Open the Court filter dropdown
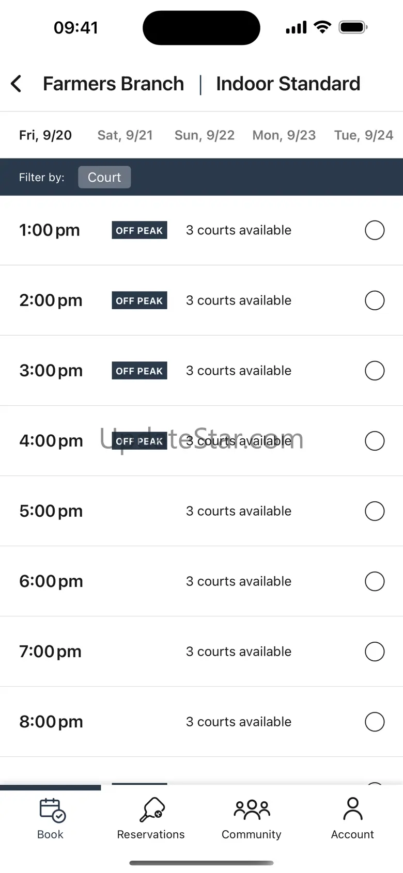Image resolution: width=403 pixels, height=873 pixels. click(x=104, y=177)
